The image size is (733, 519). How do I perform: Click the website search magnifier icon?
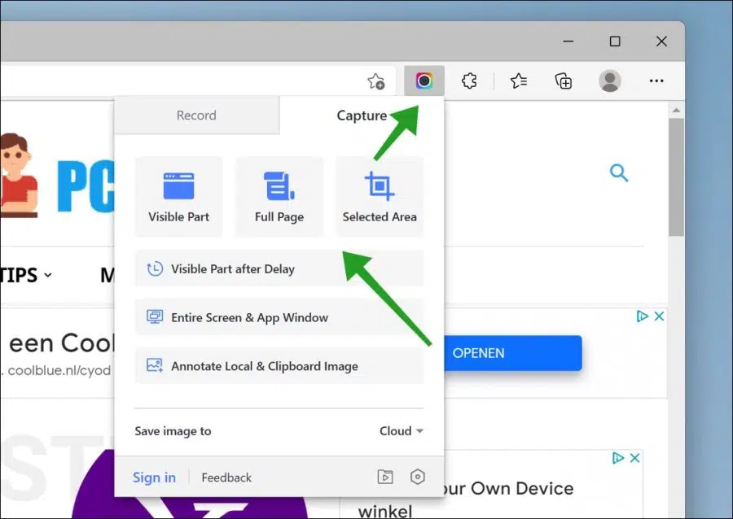618,172
